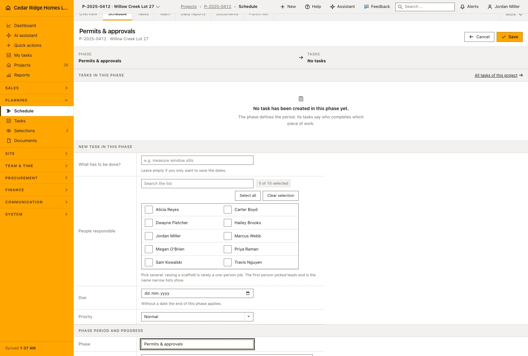Open the Assistant sparkle icon in top bar
Image resolution: width=528 pixels, height=356 pixels.
(x=332, y=7)
